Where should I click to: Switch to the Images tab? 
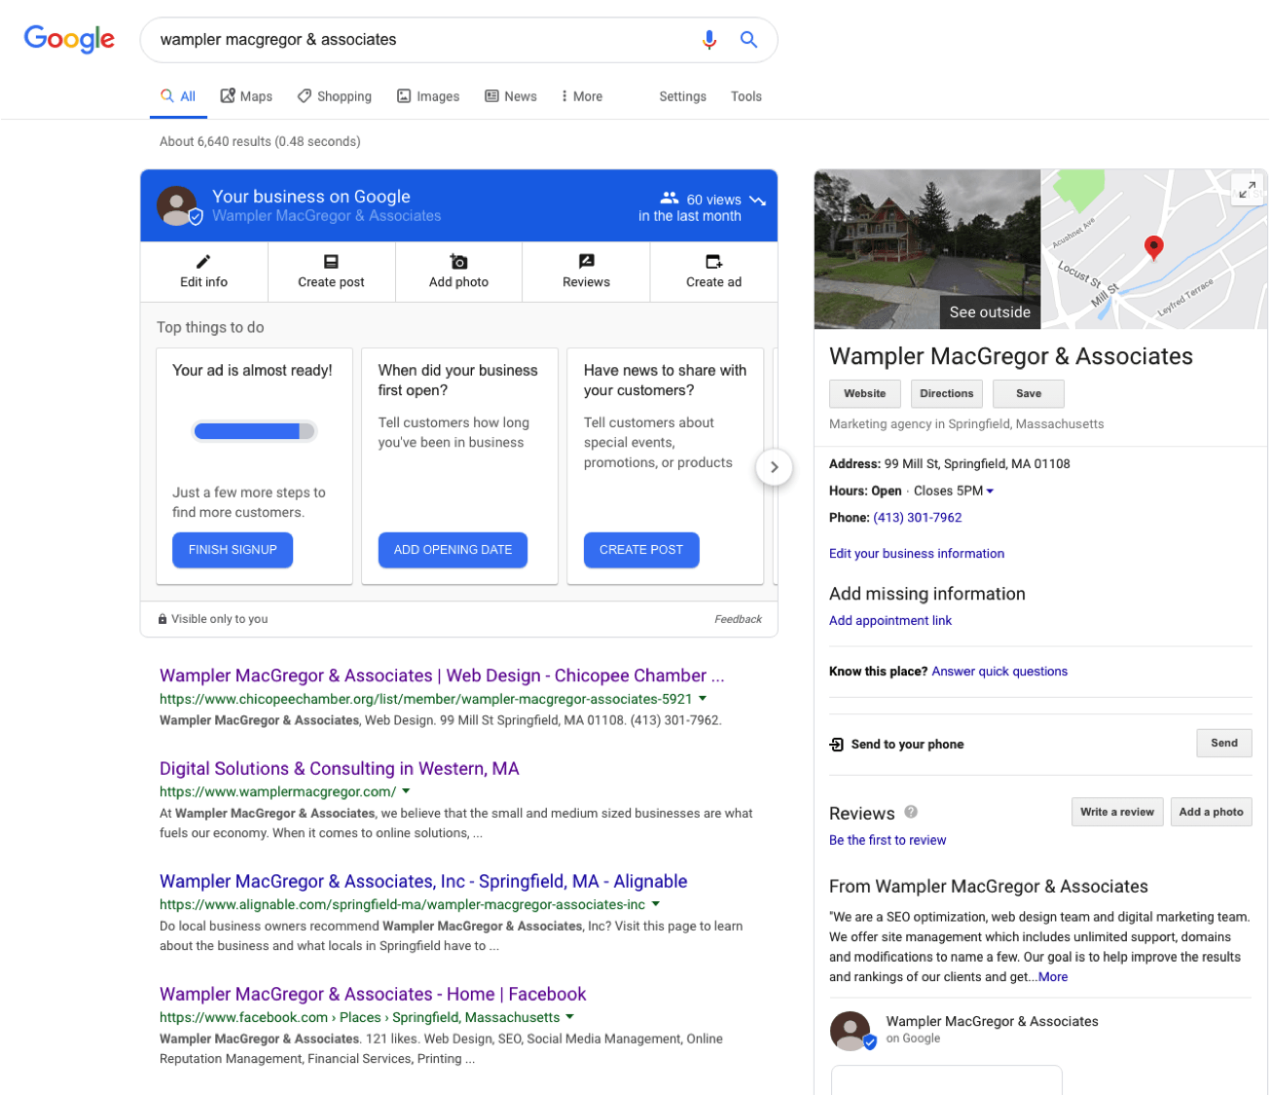(428, 96)
